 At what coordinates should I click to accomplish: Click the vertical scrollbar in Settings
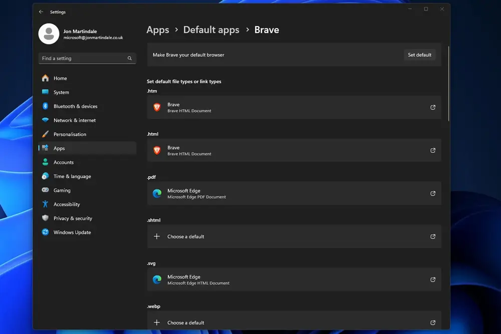coord(448,84)
